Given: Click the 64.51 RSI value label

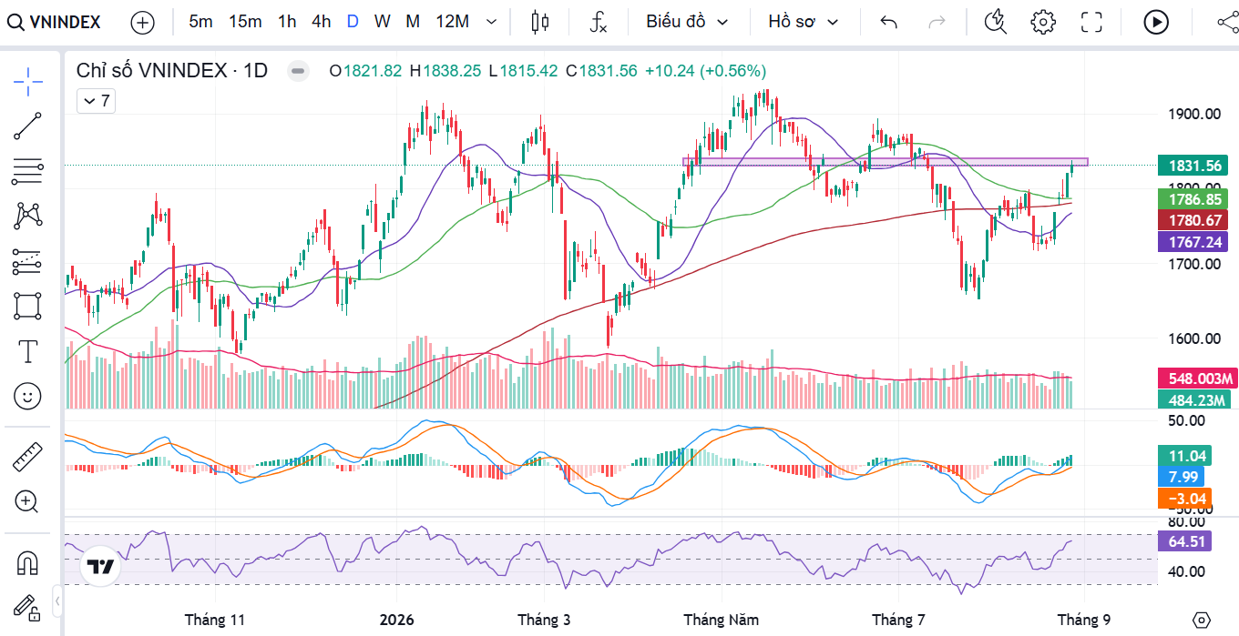Looking at the screenshot, I should click(1185, 541).
